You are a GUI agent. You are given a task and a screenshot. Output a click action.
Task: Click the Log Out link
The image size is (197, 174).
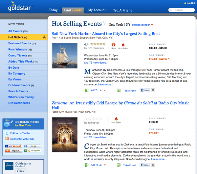point(190,3)
